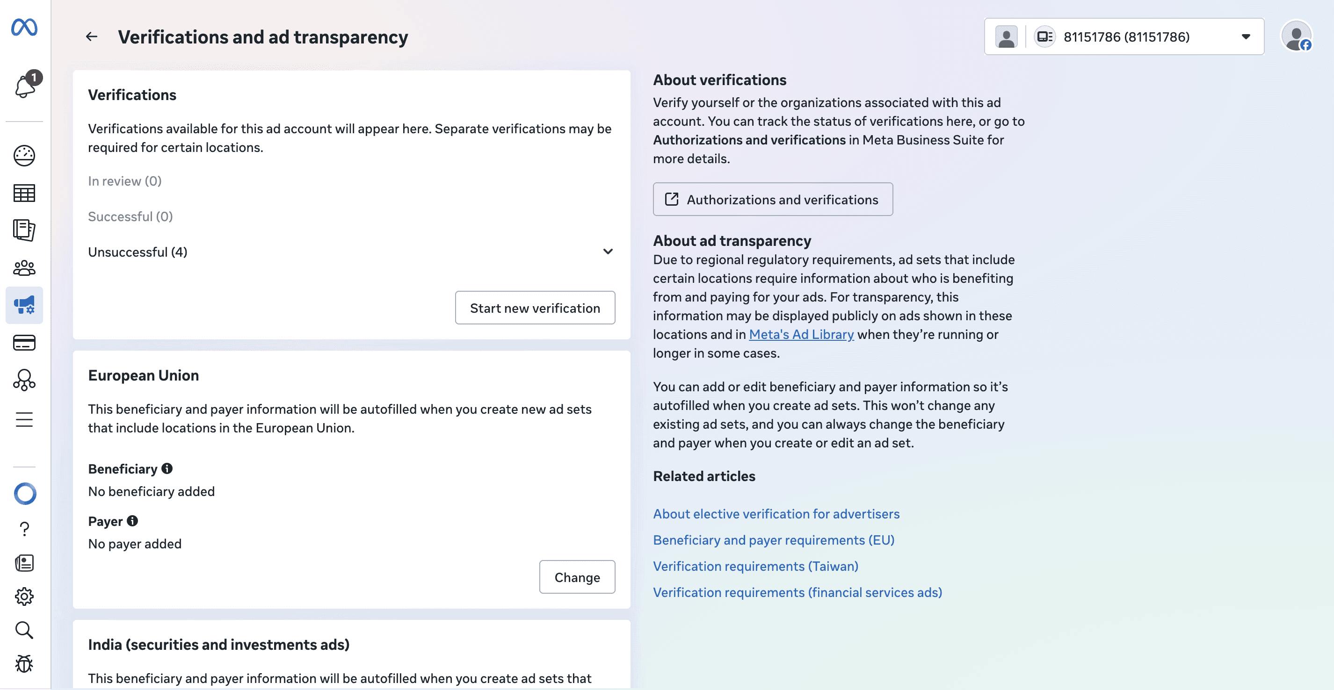Screen dimensions: 1334x690
Task: Open billing credit card icon
Action: pyautogui.click(x=24, y=343)
